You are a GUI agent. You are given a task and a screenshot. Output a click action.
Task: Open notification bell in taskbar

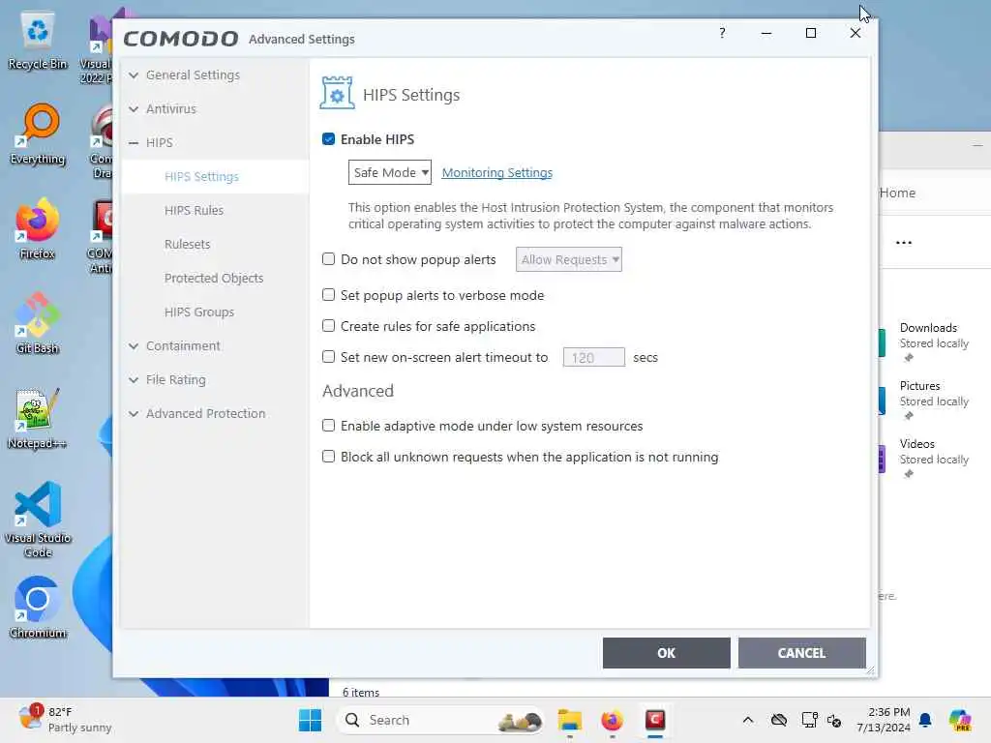(x=925, y=720)
